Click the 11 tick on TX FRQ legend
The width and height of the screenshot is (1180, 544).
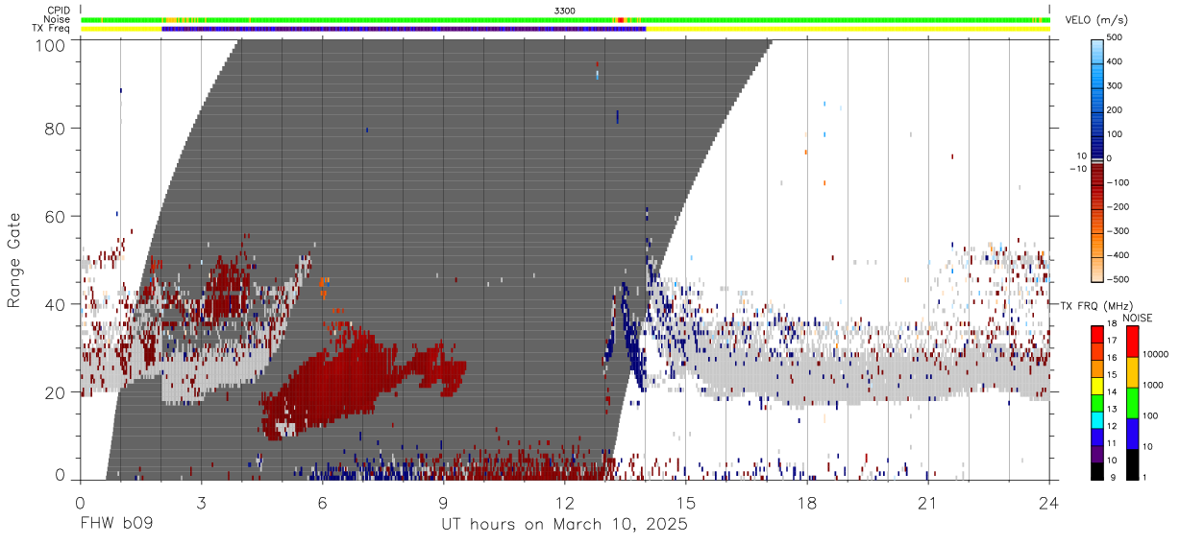pyautogui.click(x=1111, y=443)
